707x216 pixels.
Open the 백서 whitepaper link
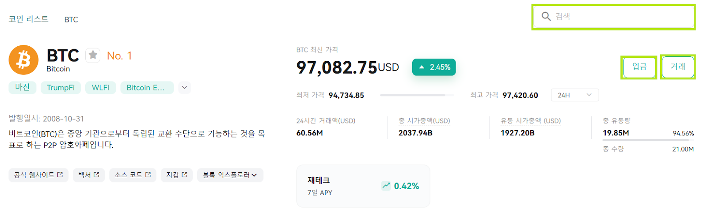[x=89, y=175]
